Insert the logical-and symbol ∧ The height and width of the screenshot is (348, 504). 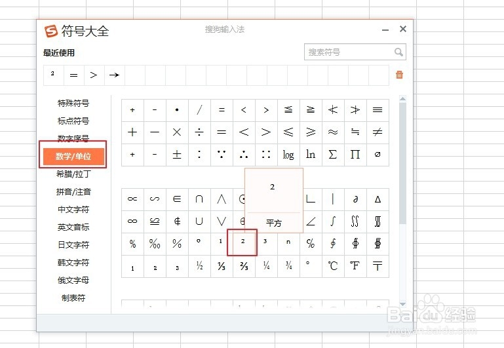click(222, 199)
